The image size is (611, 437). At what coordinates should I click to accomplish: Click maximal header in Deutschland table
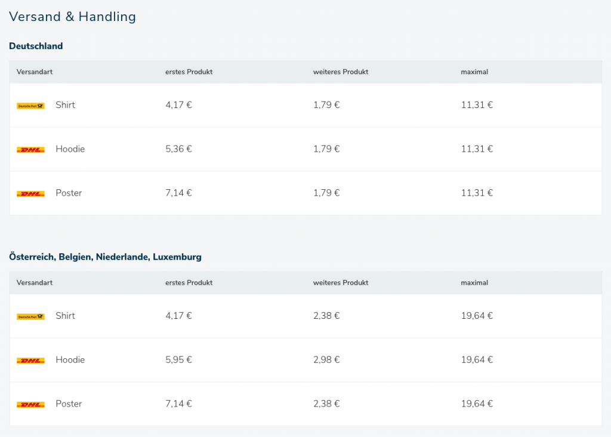(474, 72)
